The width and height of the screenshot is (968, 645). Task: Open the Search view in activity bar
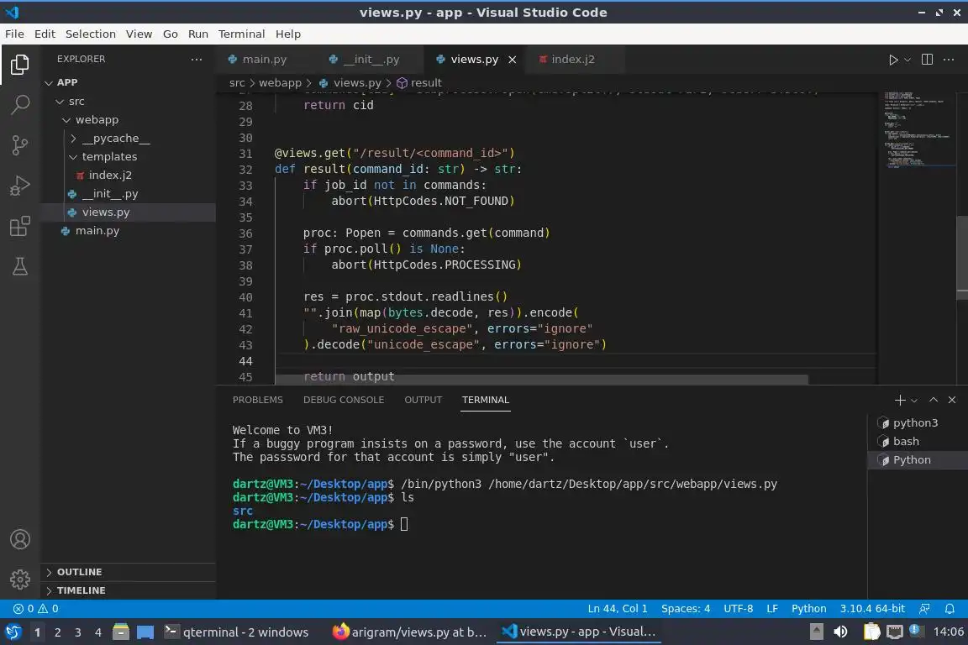[20, 105]
